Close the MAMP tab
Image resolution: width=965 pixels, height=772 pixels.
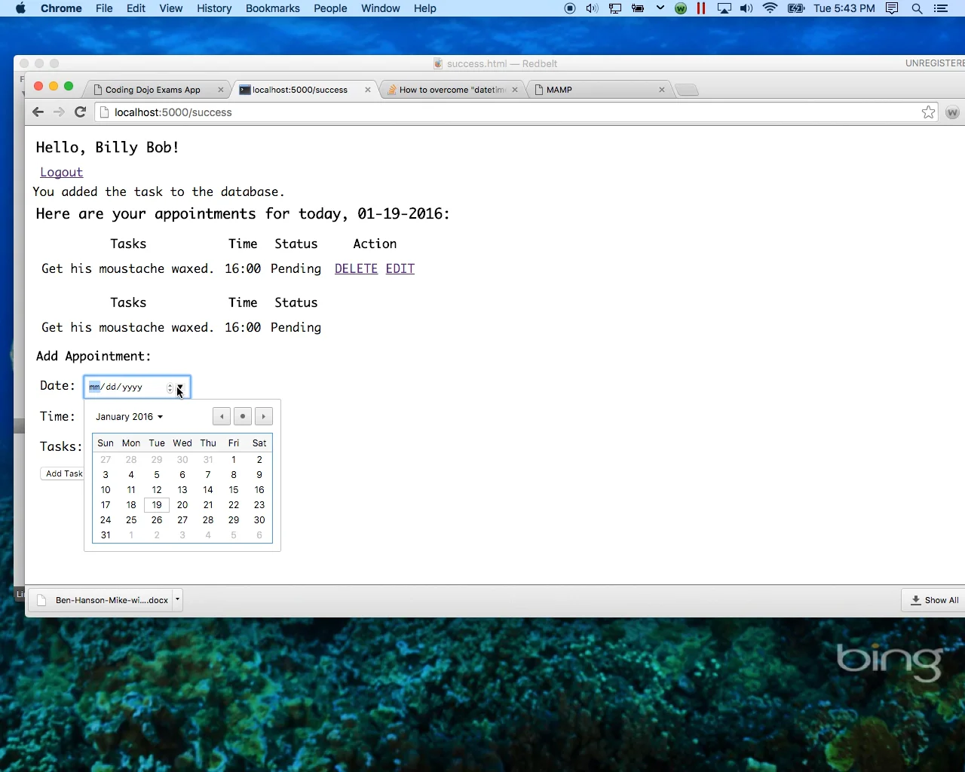pos(661,90)
